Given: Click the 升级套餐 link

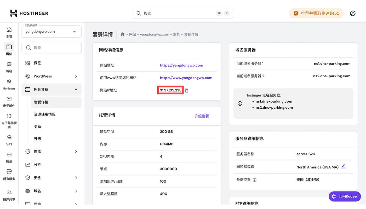Looking at the screenshot, I should [202, 116].
